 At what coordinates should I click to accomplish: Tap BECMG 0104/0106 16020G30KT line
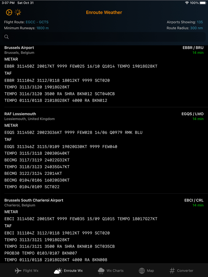(x=37, y=180)
